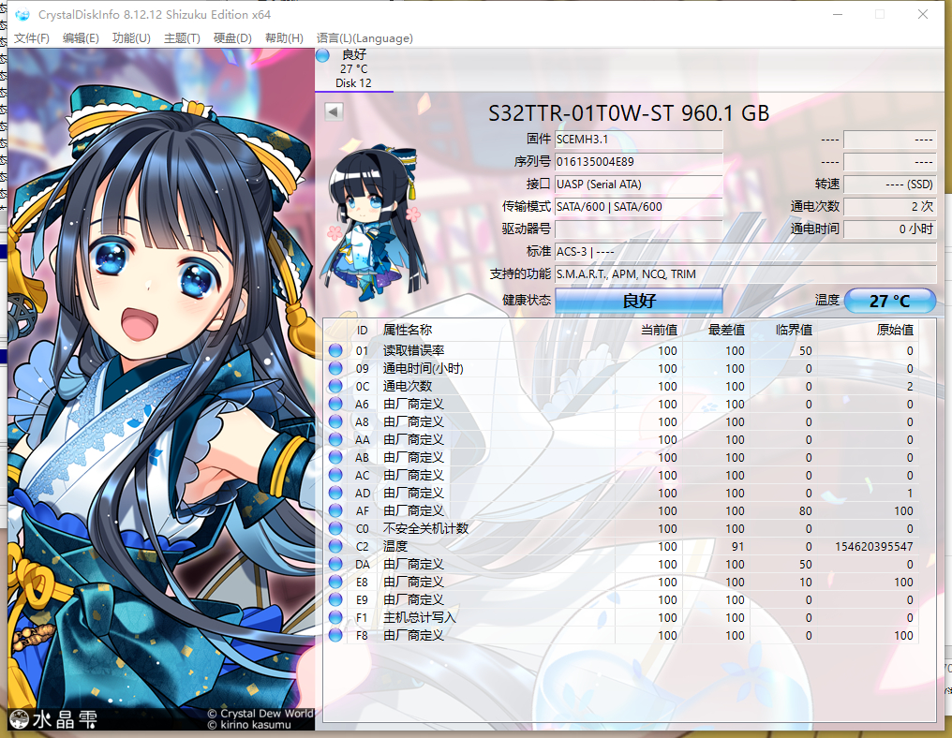Open the 帮助(H) menu
The image size is (952, 738).
(x=284, y=38)
